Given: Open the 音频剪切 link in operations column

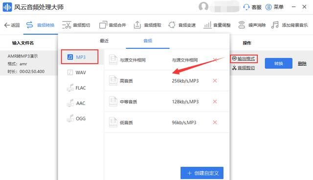Looking at the screenshot, I should 246,68.
